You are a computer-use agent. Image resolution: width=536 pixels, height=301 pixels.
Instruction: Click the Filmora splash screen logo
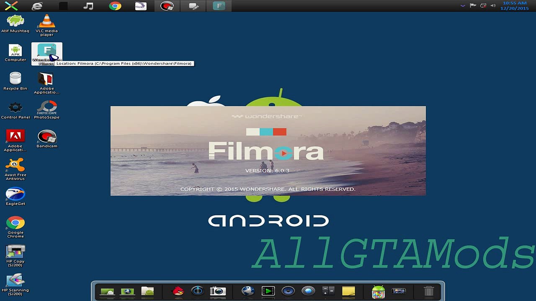coord(266,151)
